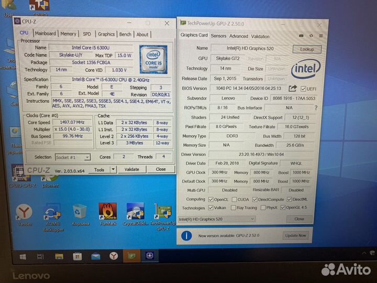Screen dimensions: 377x283
Task: Show hidden system tray icons chevron
Action: [364, 253]
